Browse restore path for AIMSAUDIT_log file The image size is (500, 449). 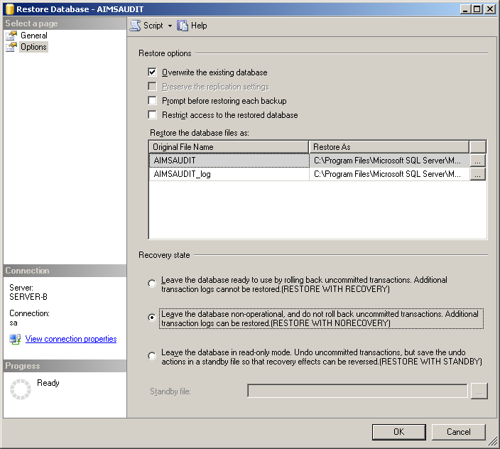point(477,174)
